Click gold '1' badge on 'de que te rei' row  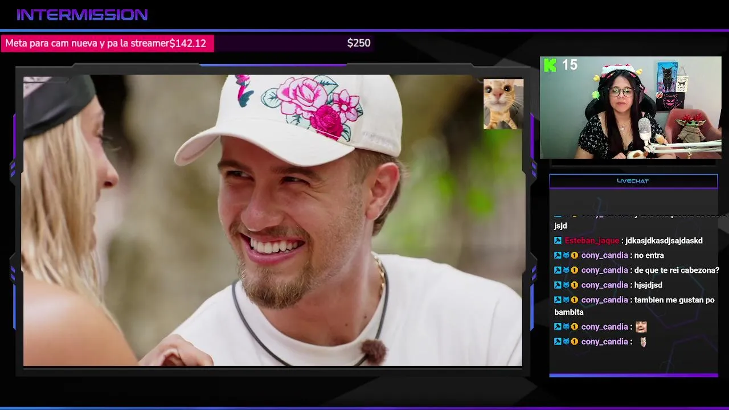[575, 270]
